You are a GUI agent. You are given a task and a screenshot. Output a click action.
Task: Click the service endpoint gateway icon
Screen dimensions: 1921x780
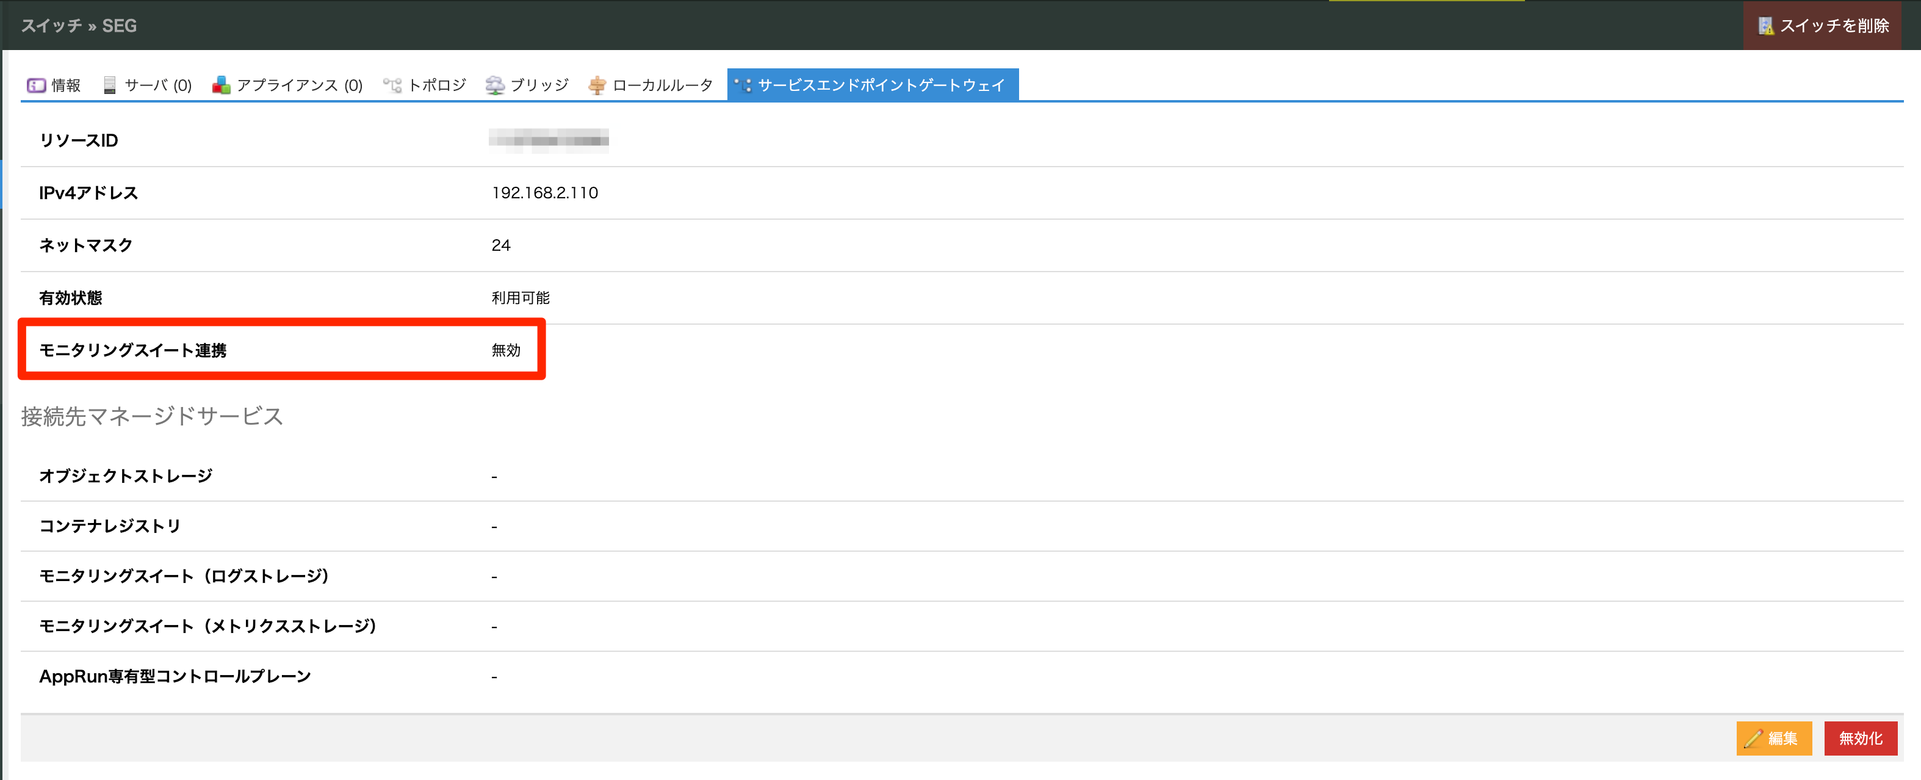[x=743, y=85]
